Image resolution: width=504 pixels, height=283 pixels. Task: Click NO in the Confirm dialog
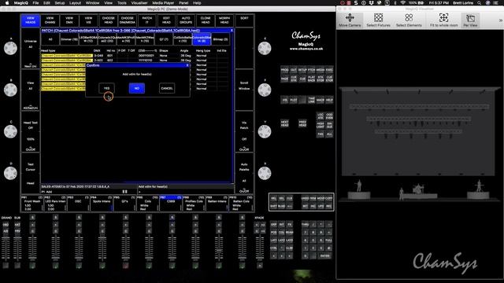click(x=136, y=88)
